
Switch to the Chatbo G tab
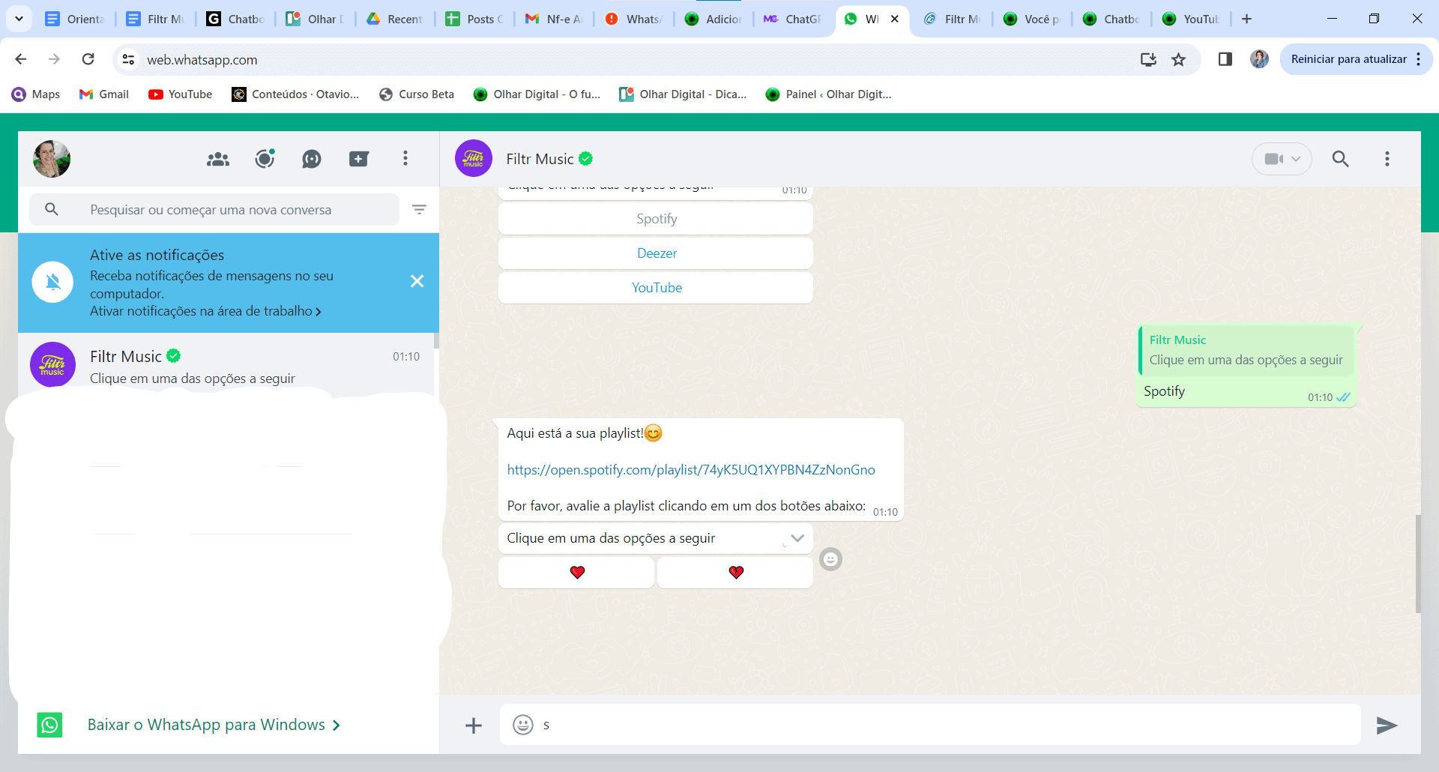click(235, 19)
